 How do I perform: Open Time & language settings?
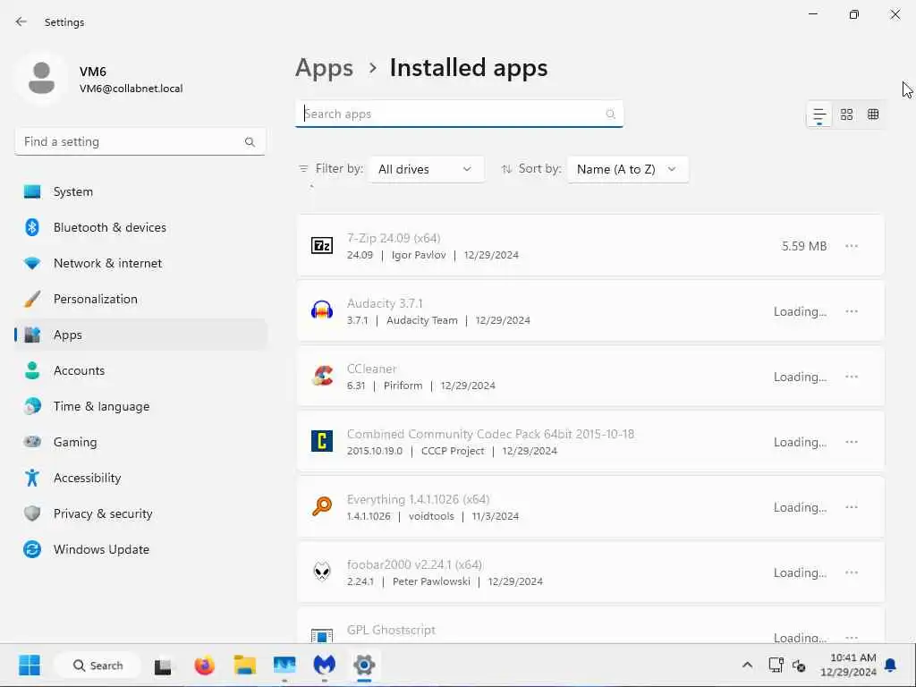click(140, 407)
